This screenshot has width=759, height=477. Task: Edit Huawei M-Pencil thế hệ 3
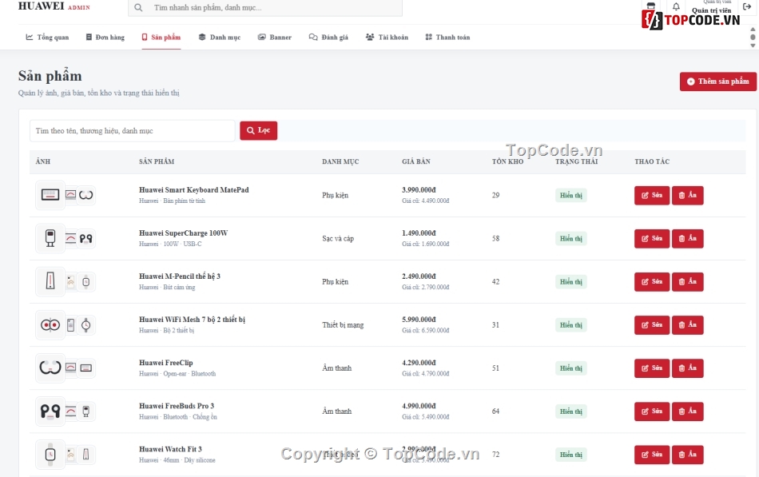[651, 281]
